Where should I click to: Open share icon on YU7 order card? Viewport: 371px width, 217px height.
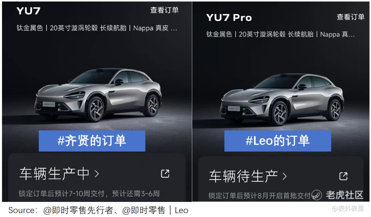[165, 173]
